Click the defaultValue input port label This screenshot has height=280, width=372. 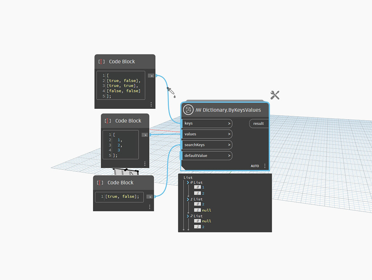[x=196, y=155]
